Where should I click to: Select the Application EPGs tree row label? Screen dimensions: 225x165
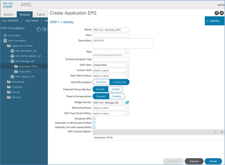[28, 66]
